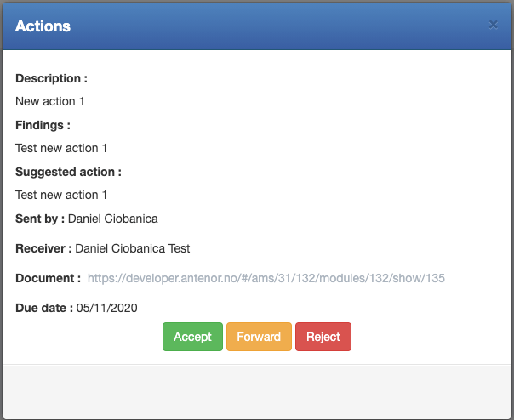Image resolution: width=514 pixels, height=420 pixels.
Task: Click the Actions dialog title
Action: (x=43, y=26)
